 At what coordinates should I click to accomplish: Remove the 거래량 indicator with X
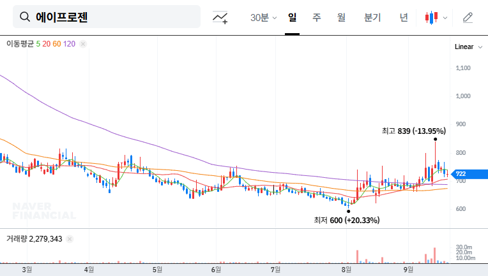[70, 239]
